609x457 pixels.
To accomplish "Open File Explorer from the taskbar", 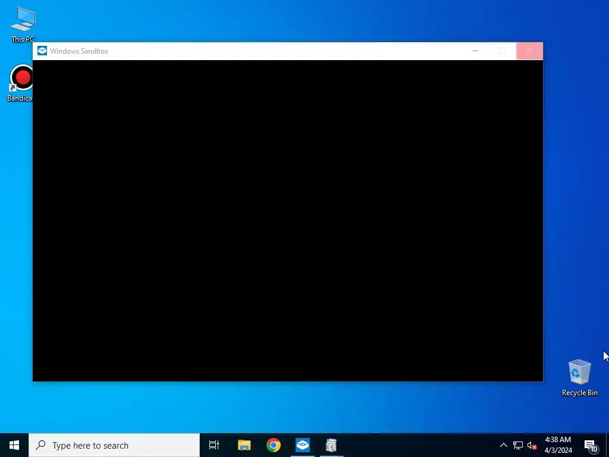I will [244, 445].
